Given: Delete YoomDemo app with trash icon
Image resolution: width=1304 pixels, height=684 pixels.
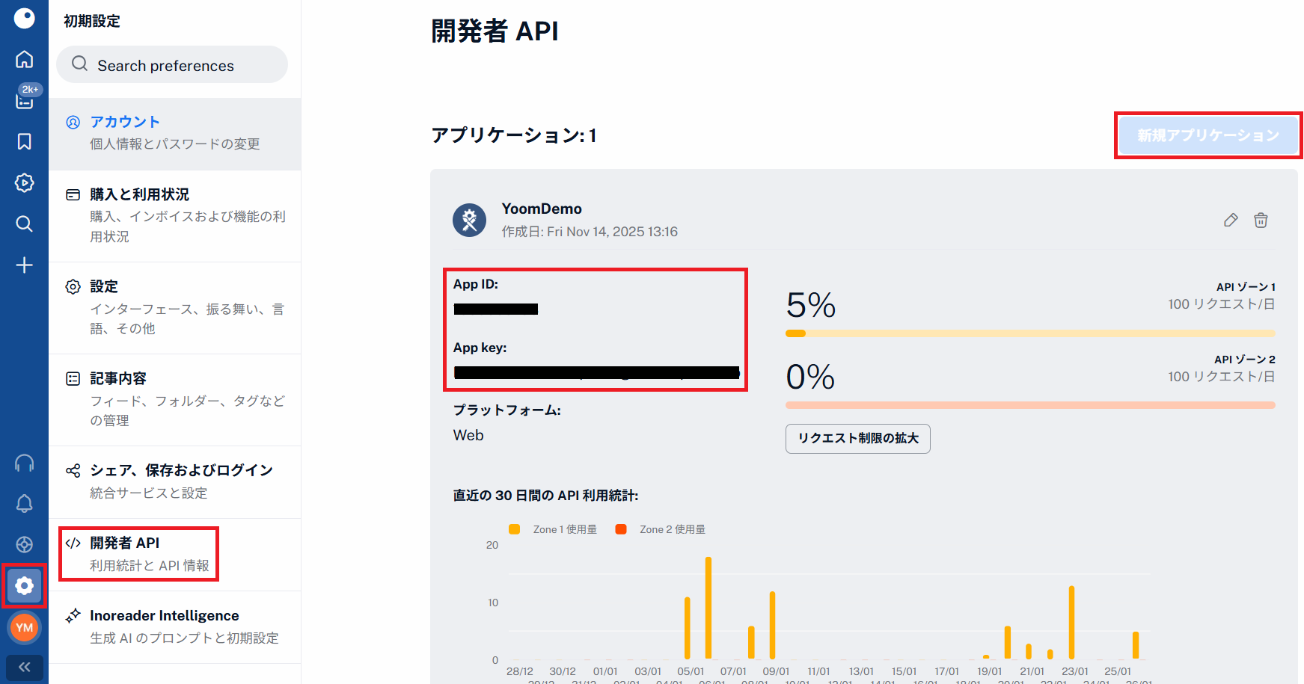Looking at the screenshot, I should (1261, 220).
